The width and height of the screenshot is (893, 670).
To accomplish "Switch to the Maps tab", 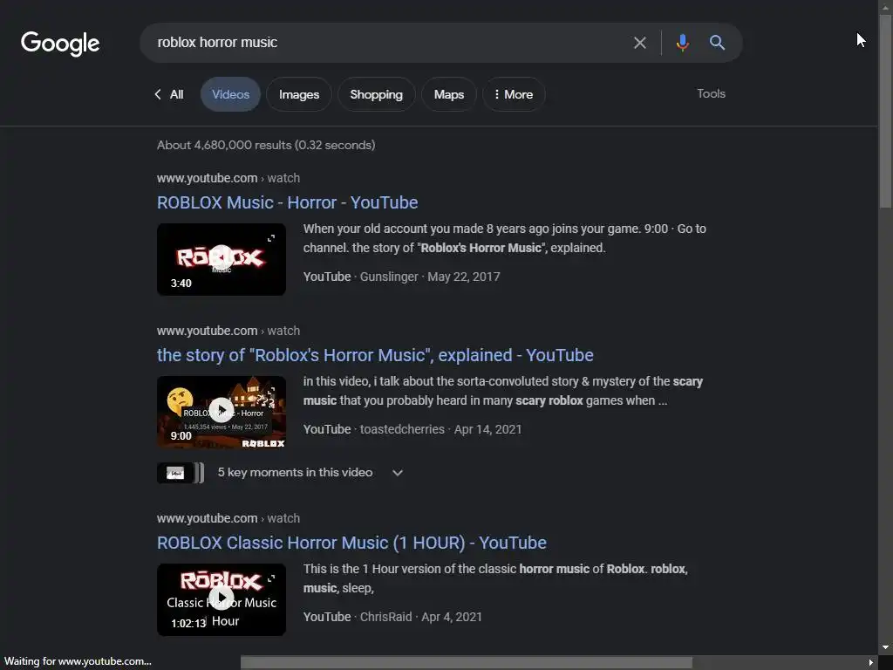I will (x=449, y=94).
